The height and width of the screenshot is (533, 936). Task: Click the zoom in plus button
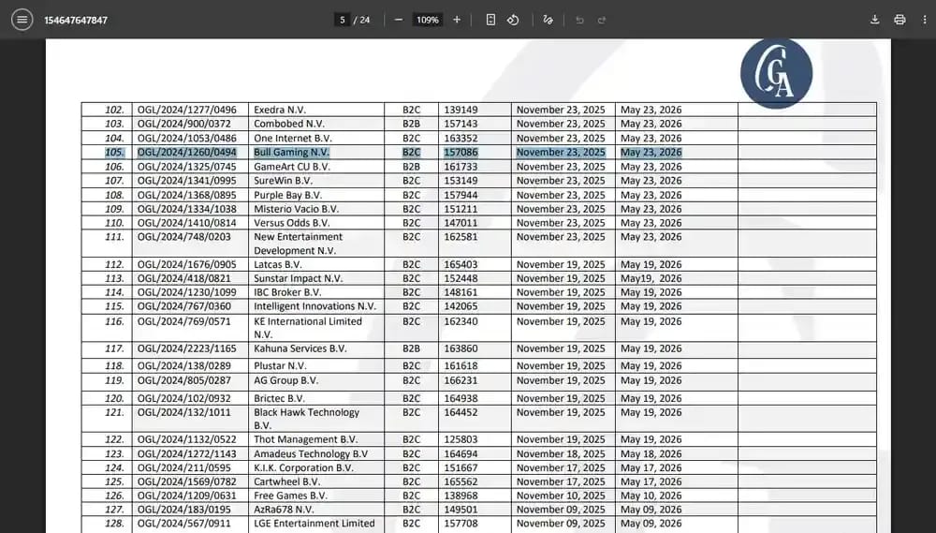pyautogui.click(x=457, y=20)
